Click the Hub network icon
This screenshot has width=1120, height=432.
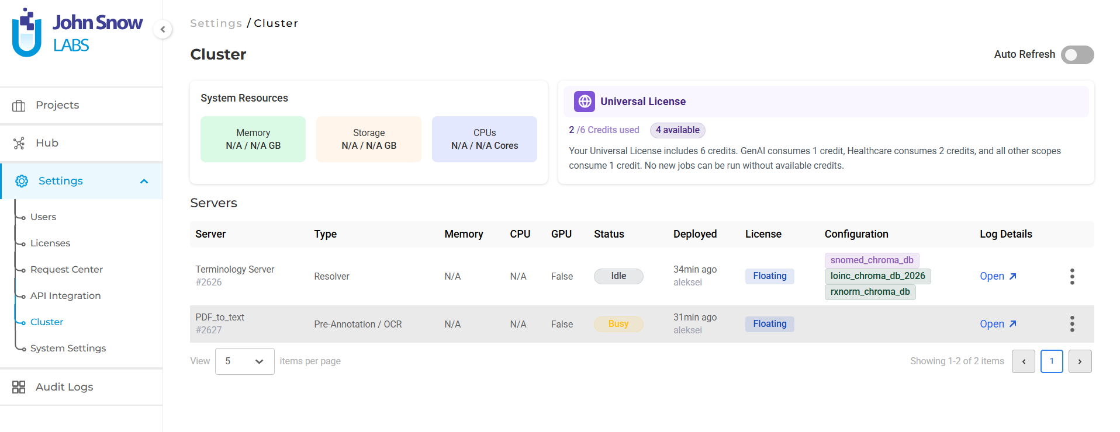[19, 144]
